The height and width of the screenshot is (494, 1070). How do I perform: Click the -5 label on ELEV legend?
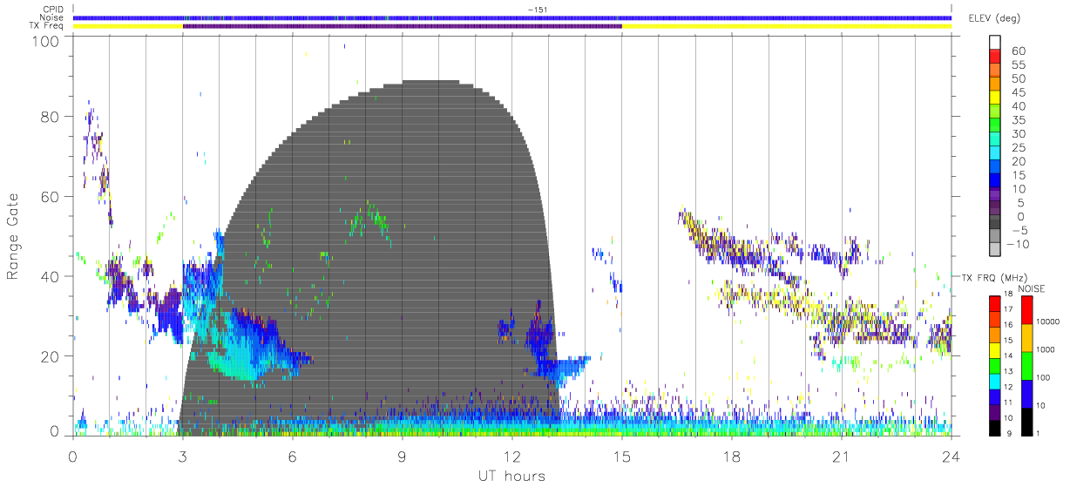[x=1019, y=230]
